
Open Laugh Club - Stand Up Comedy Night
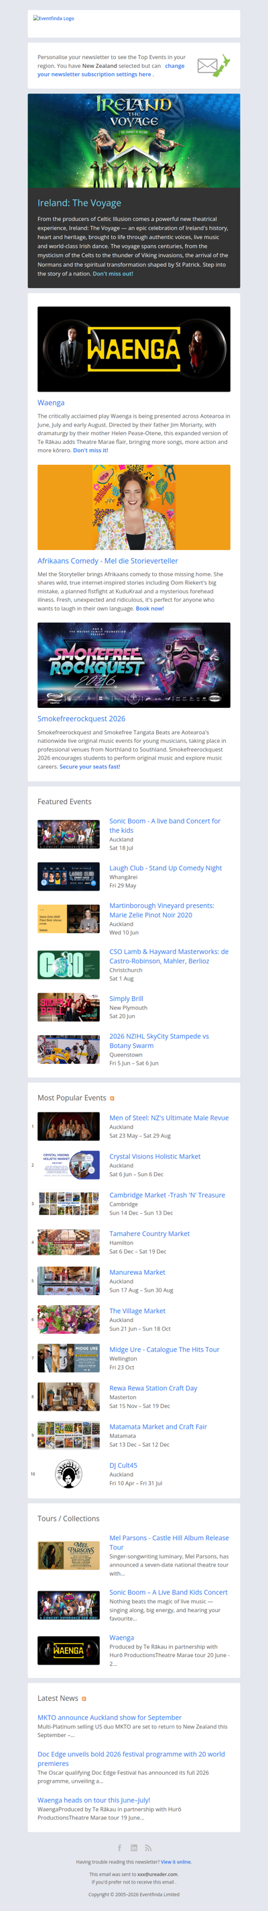point(166,868)
